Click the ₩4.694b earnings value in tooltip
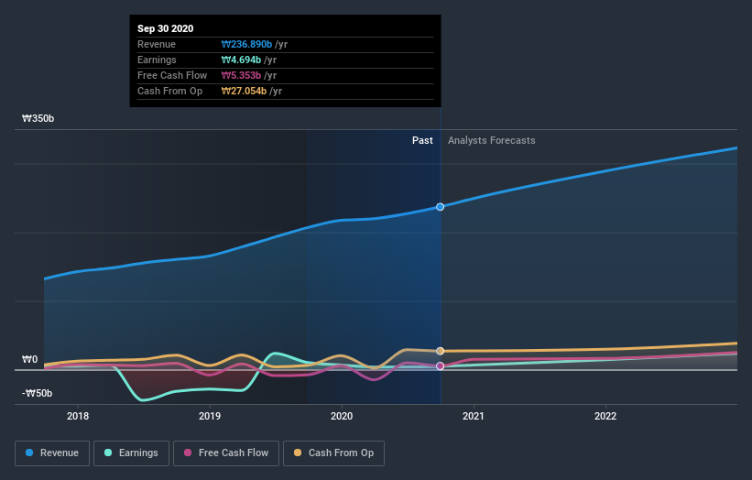Image resolution: width=752 pixels, height=480 pixels. click(241, 60)
